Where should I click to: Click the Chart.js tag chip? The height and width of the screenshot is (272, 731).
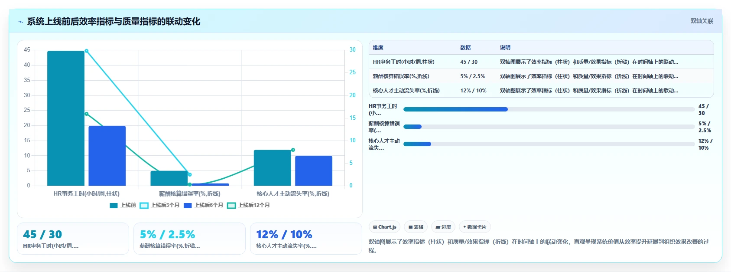(x=384, y=227)
